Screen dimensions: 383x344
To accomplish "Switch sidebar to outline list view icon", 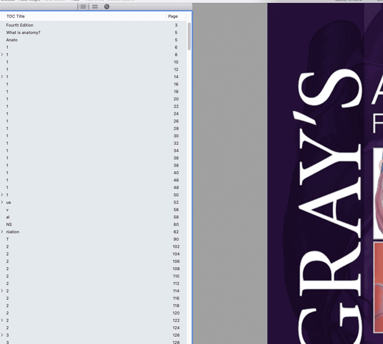I will click(x=83, y=7).
